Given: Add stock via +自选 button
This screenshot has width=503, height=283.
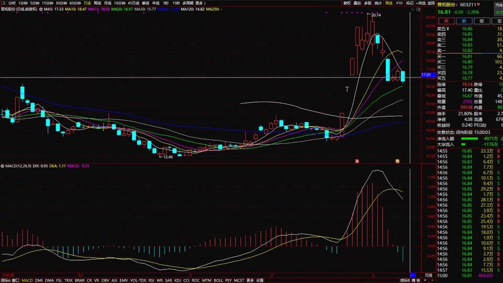Looking at the screenshot, I should coord(421,3).
